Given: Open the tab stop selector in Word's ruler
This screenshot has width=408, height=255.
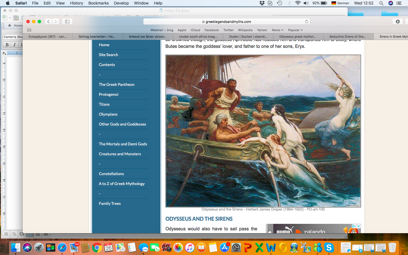Looking at the screenshot, I should pos(4,53).
